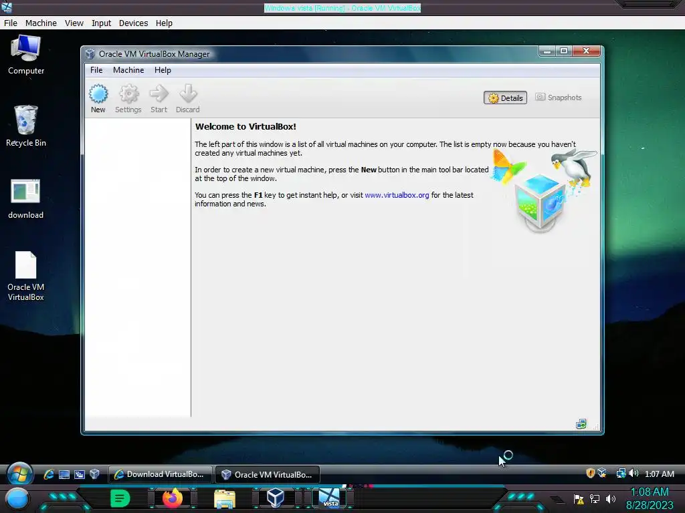Open the green document app on host taskbar
The height and width of the screenshot is (513, 685).
pos(120,498)
